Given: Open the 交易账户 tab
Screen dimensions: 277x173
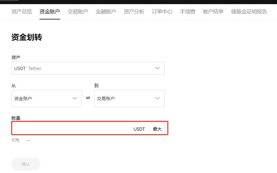Looking at the screenshot, I should [x=78, y=12].
